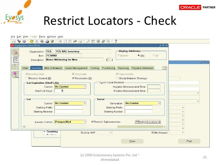Enable Check Material Shortage checkbox
Image resolution: width=220 pixels, height=165 pixels.
click(x=117, y=78)
